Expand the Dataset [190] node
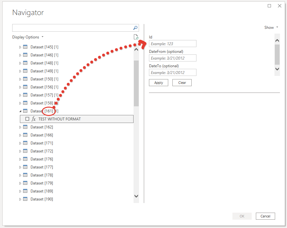 point(20,199)
